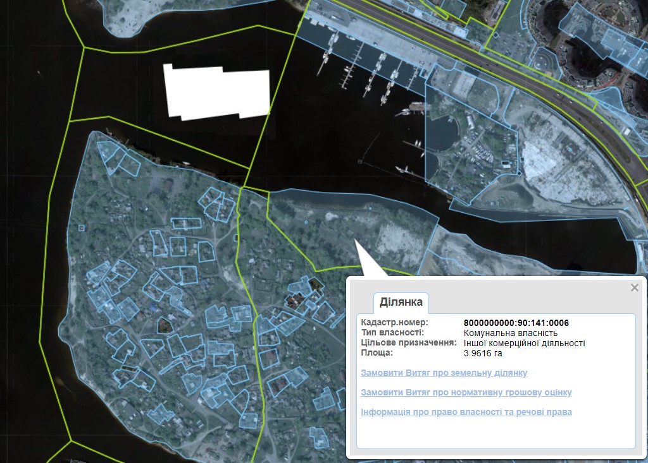Click the Цільове призначення field label
648x463 pixels.
click(x=408, y=343)
